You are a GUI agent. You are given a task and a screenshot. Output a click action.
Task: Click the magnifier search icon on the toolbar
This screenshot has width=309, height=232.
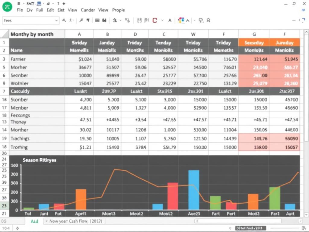point(200,20)
